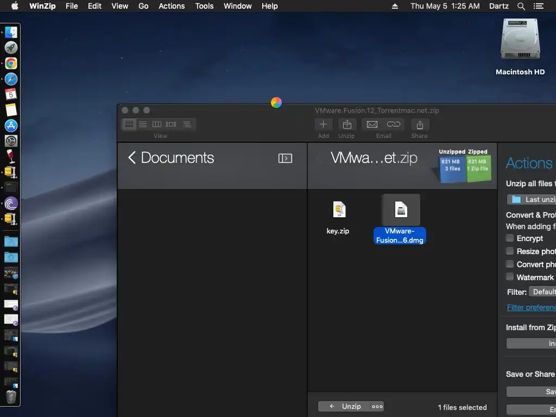
Task: Click the Dartz user name in menu bar
Action: tap(498, 6)
